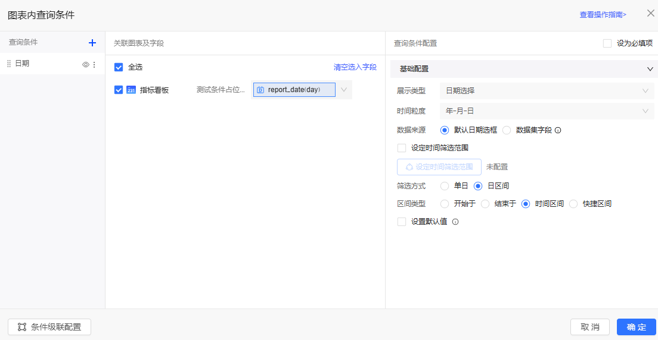Open the 查看操作指南 link

click(x=603, y=15)
